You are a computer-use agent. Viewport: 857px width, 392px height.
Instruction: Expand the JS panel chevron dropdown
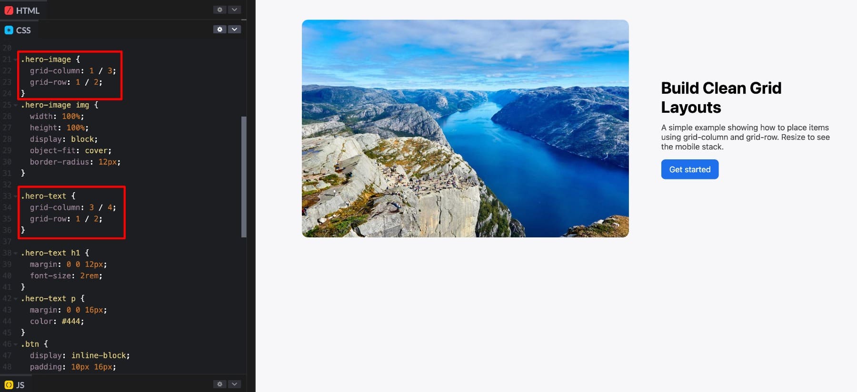234,384
